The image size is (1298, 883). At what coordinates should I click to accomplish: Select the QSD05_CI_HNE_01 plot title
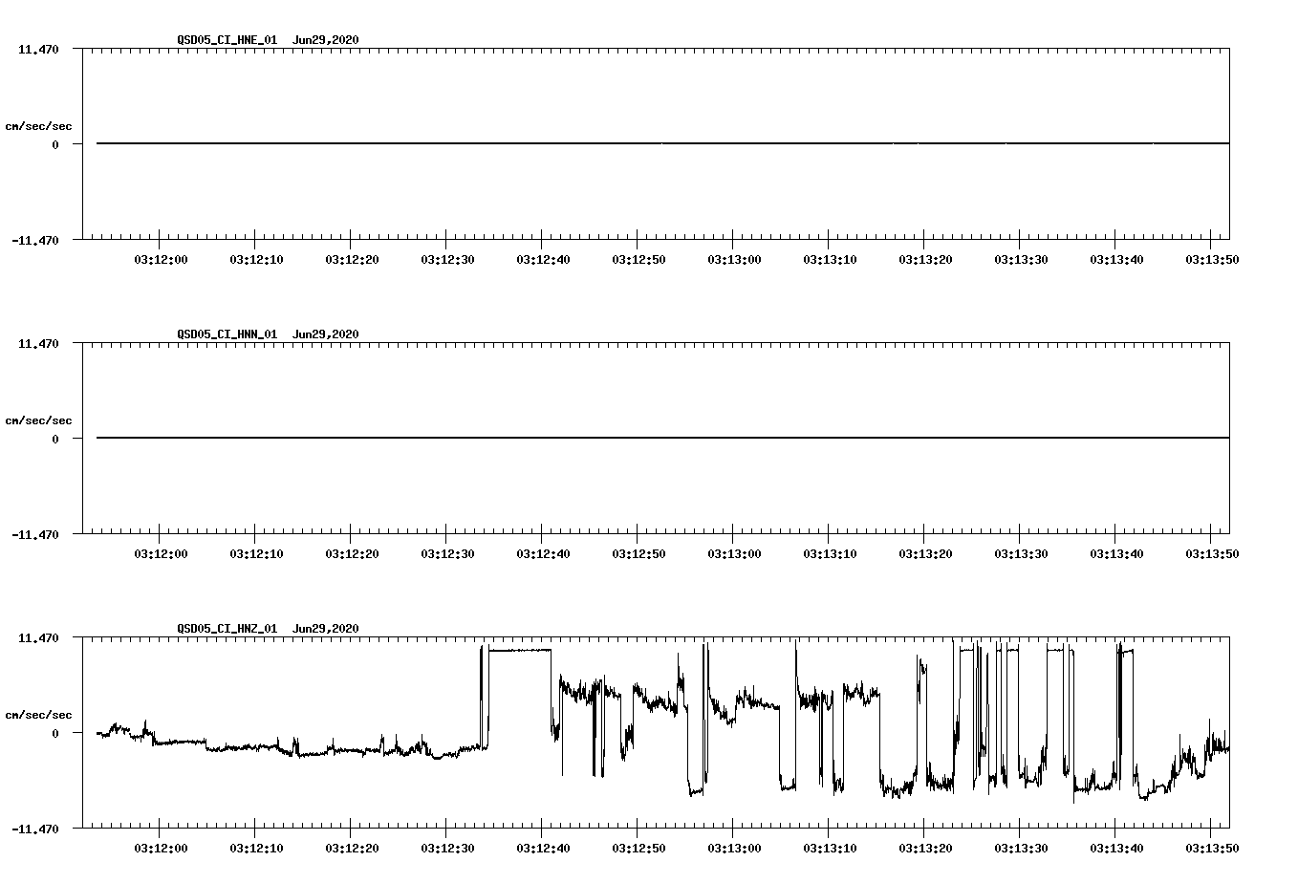pos(227,40)
